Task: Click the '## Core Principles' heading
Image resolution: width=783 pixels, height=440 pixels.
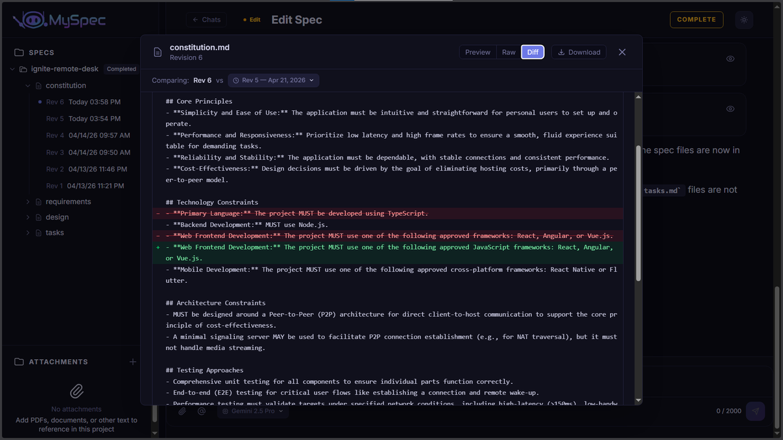Action: 199,102
